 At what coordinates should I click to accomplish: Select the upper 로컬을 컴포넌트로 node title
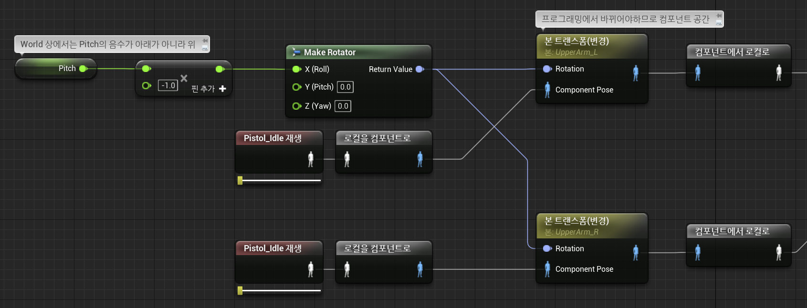point(377,138)
